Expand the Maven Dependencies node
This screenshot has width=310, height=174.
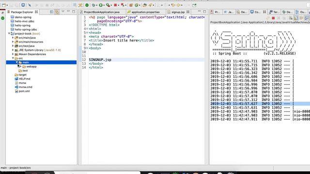[x=13, y=54]
